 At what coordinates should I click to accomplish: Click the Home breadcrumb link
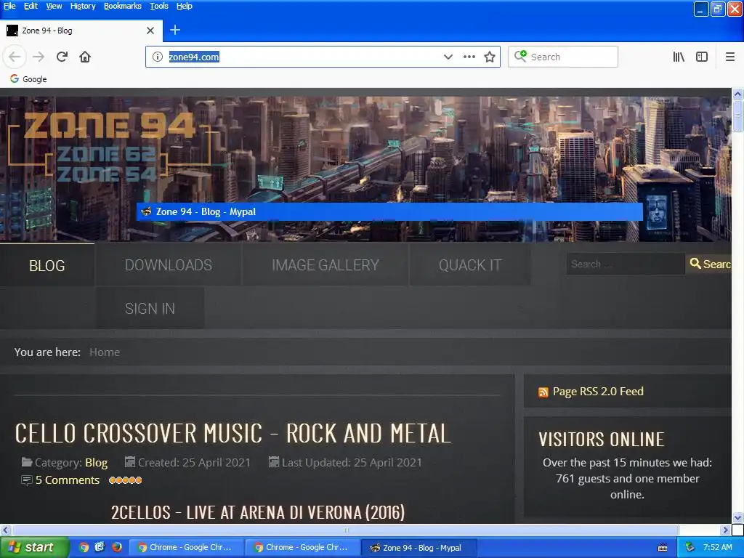click(105, 352)
